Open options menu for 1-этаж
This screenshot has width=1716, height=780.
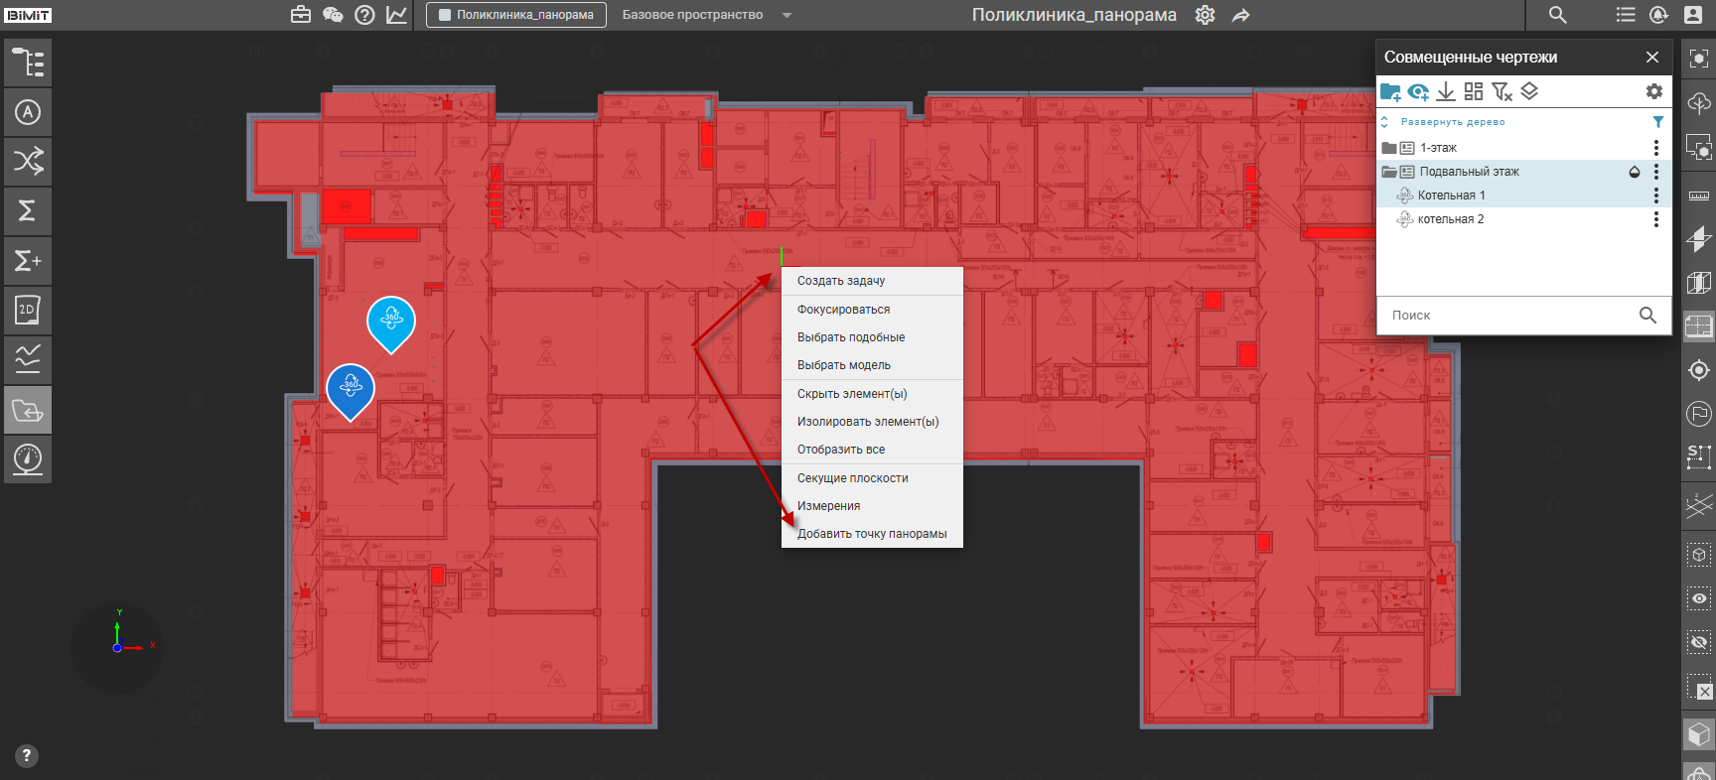(1655, 148)
